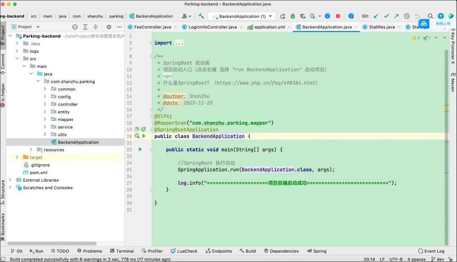Click the UTF-8 encoding in status bar
Screen dimensions: 457x262
(395, 259)
